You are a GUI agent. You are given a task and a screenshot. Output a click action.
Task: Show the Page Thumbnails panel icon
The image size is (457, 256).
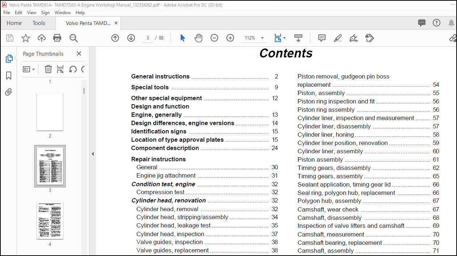9,59
